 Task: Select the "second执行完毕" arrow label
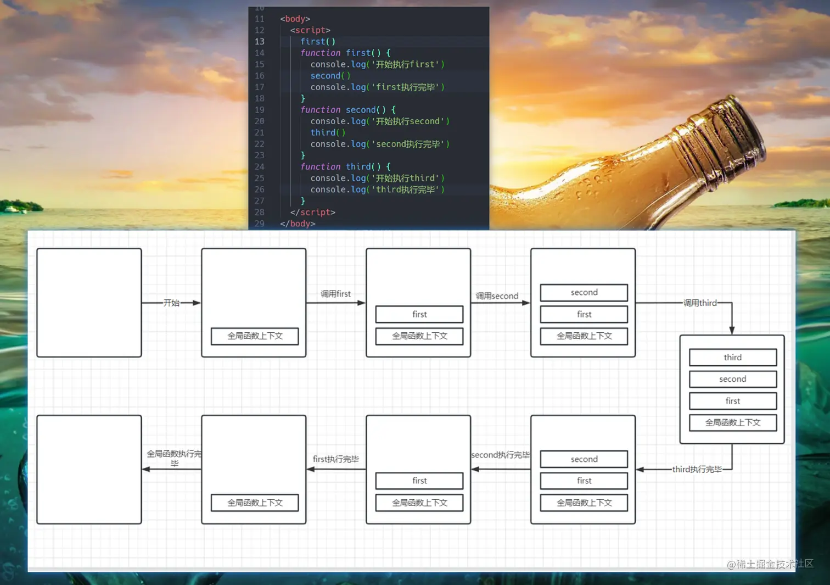(501, 455)
